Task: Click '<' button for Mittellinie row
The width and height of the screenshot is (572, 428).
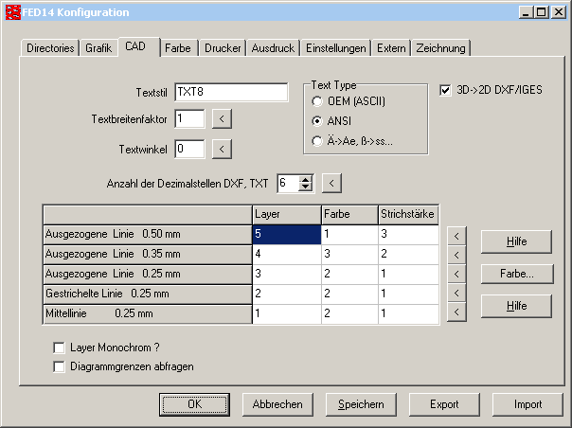Action: (456, 312)
